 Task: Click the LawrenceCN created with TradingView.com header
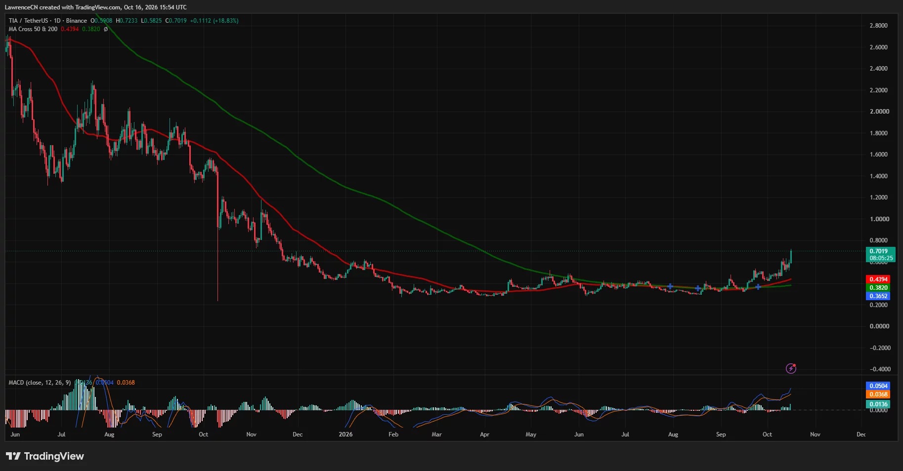96,7
